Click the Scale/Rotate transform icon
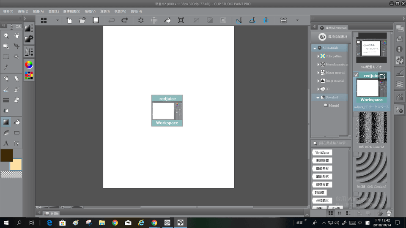This screenshot has height=228, width=406. pos(181,20)
